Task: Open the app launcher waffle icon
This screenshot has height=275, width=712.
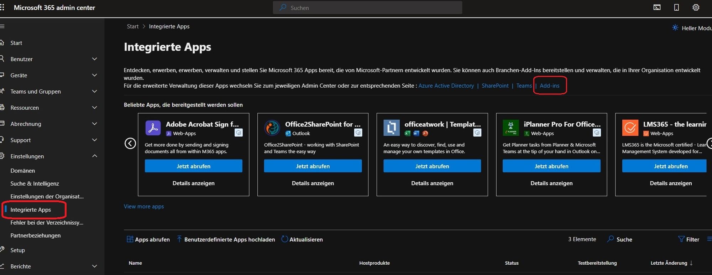Action: (x=2, y=7)
